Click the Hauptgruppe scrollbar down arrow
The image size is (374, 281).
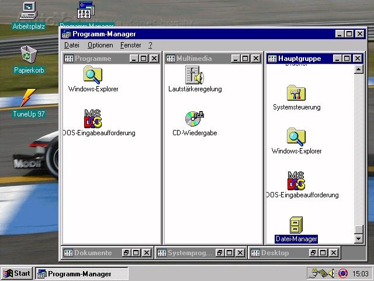359,239
